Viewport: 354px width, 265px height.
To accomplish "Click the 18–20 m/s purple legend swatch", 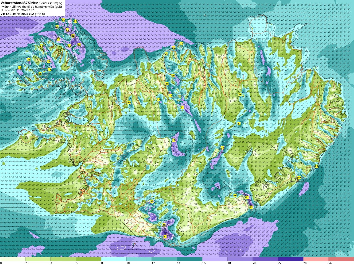I will point(240,259).
